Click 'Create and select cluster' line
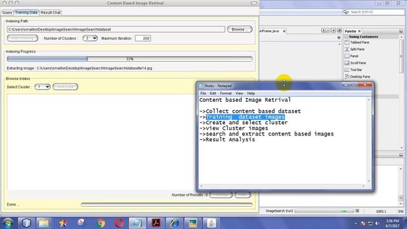The height and width of the screenshot is (229, 407). coord(244,123)
